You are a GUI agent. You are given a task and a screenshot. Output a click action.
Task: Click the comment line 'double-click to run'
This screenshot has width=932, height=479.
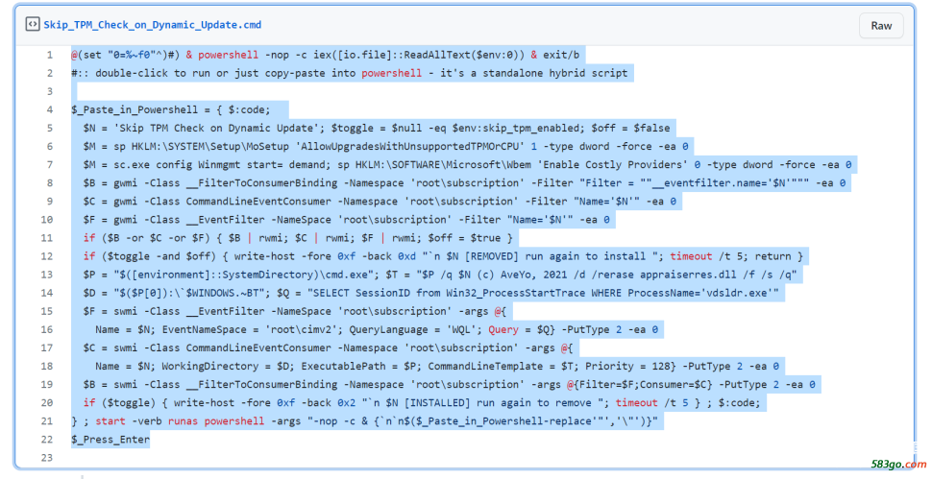coord(350,73)
